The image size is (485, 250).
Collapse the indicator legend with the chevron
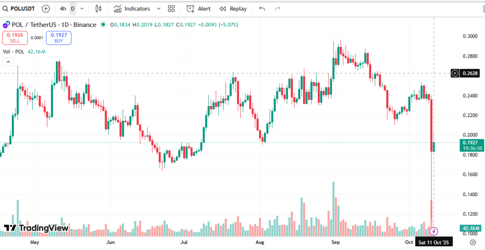8,62
